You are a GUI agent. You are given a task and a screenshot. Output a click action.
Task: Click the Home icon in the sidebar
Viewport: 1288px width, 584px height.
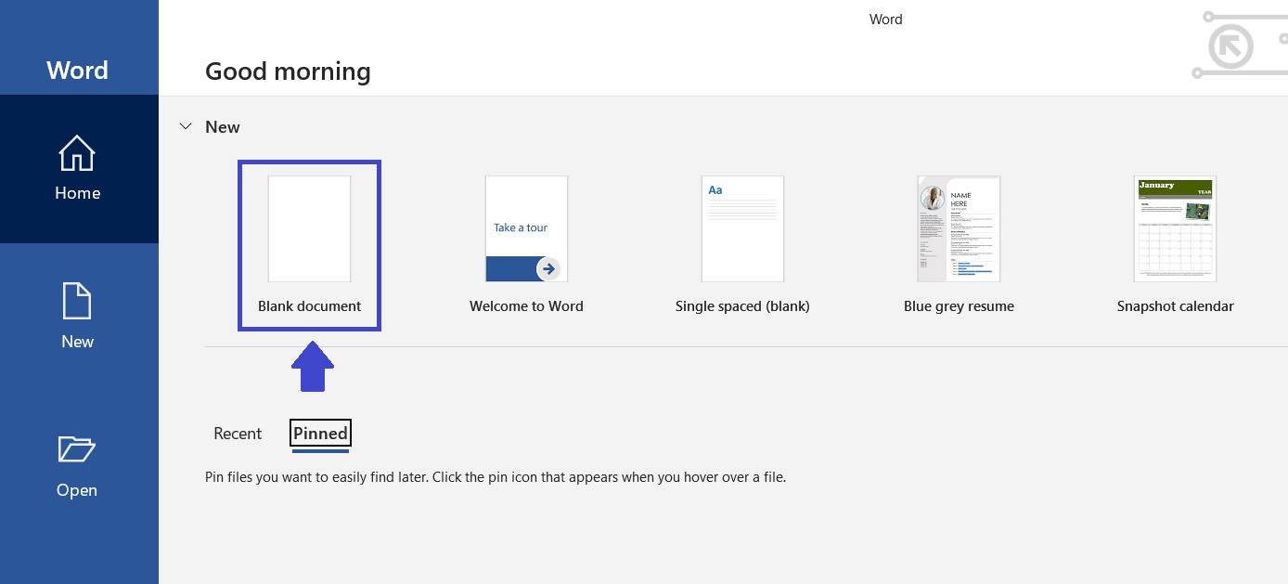pos(77,153)
